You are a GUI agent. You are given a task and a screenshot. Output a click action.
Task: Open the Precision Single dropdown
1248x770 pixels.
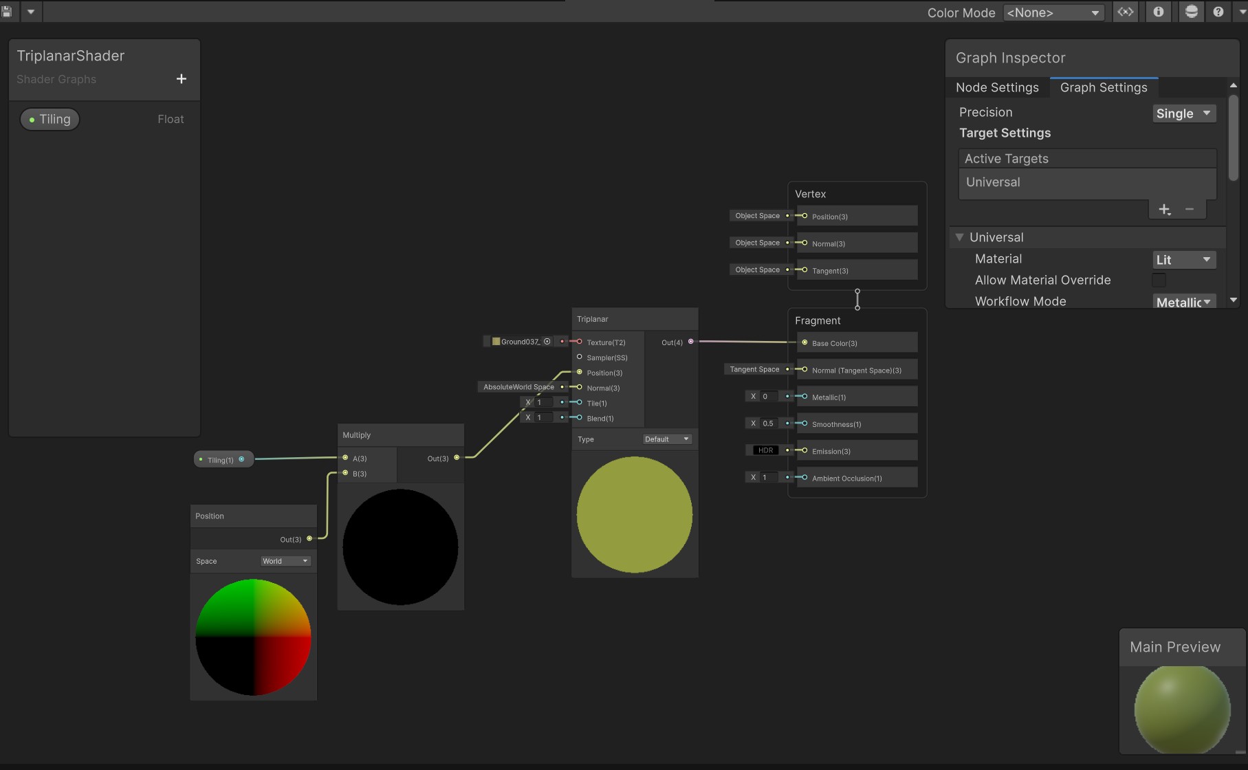click(1184, 113)
